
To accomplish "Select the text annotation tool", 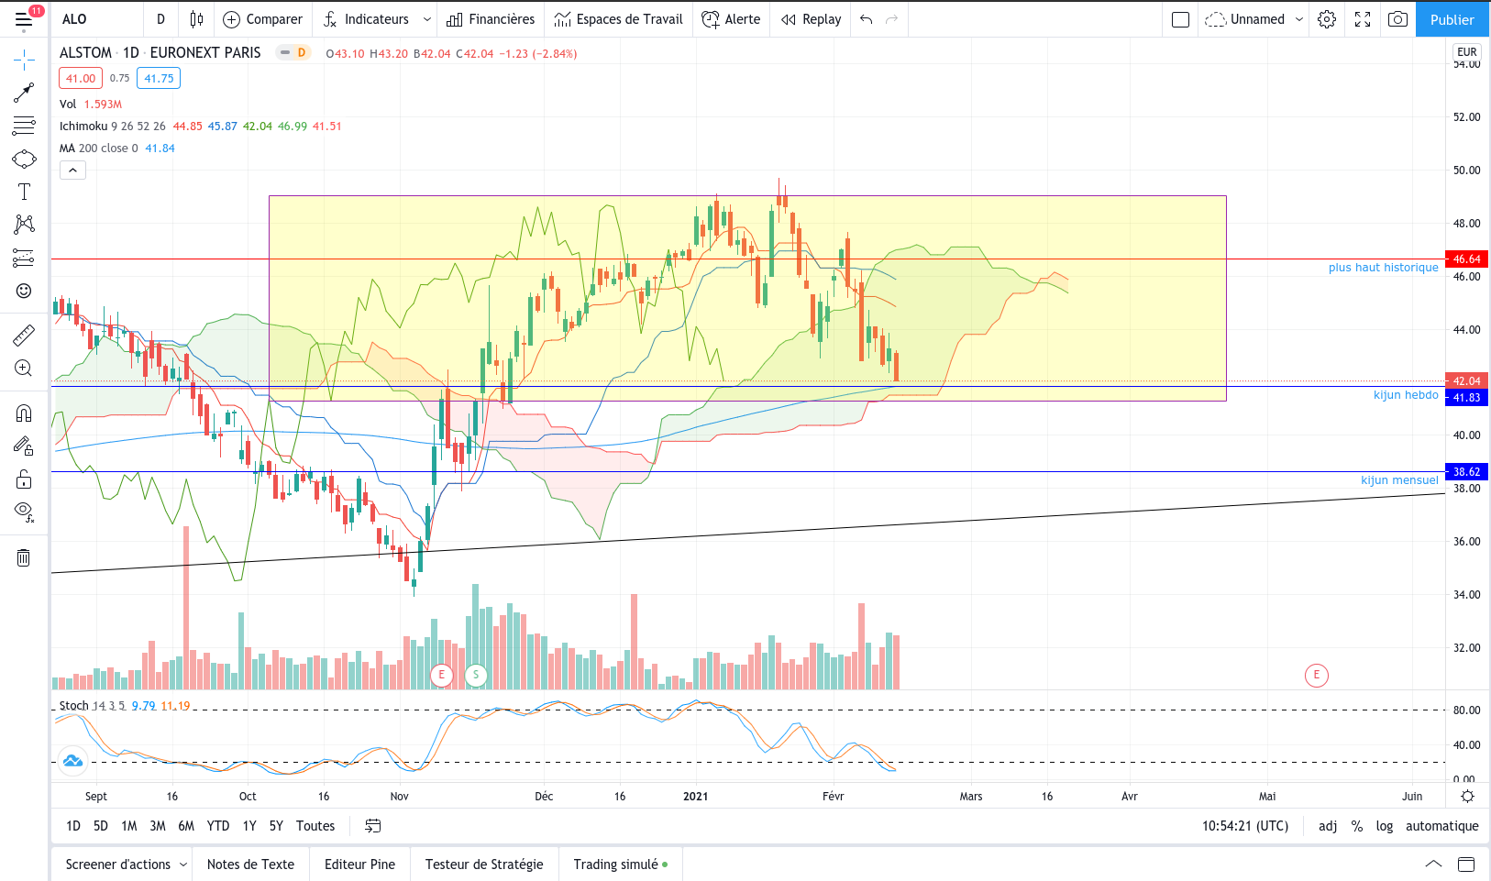I will click(24, 192).
